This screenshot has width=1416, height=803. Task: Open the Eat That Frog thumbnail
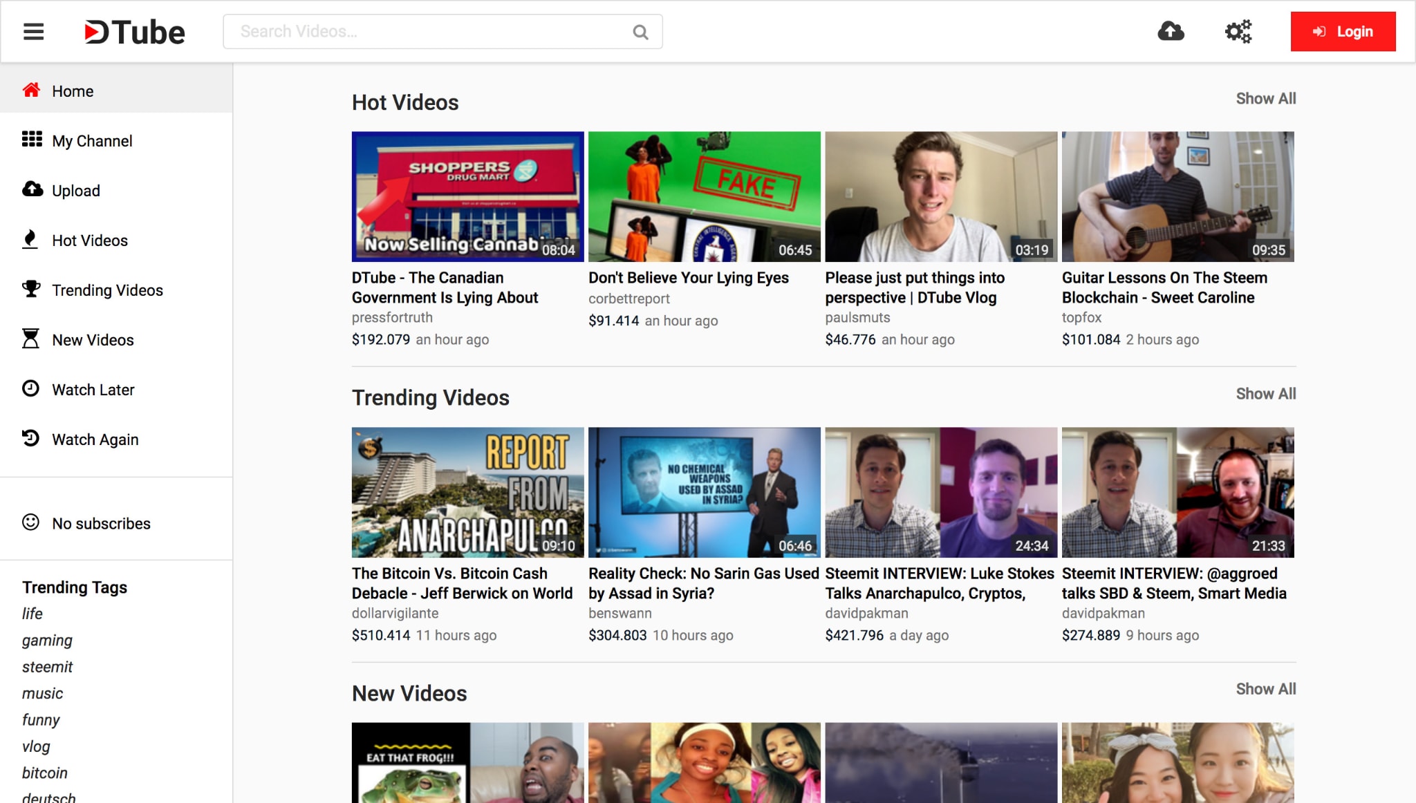pos(467,762)
